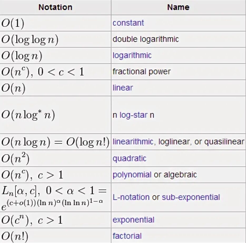Click the O(n!) notation cell
246x243 pixels.
pyautogui.click(x=15, y=236)
